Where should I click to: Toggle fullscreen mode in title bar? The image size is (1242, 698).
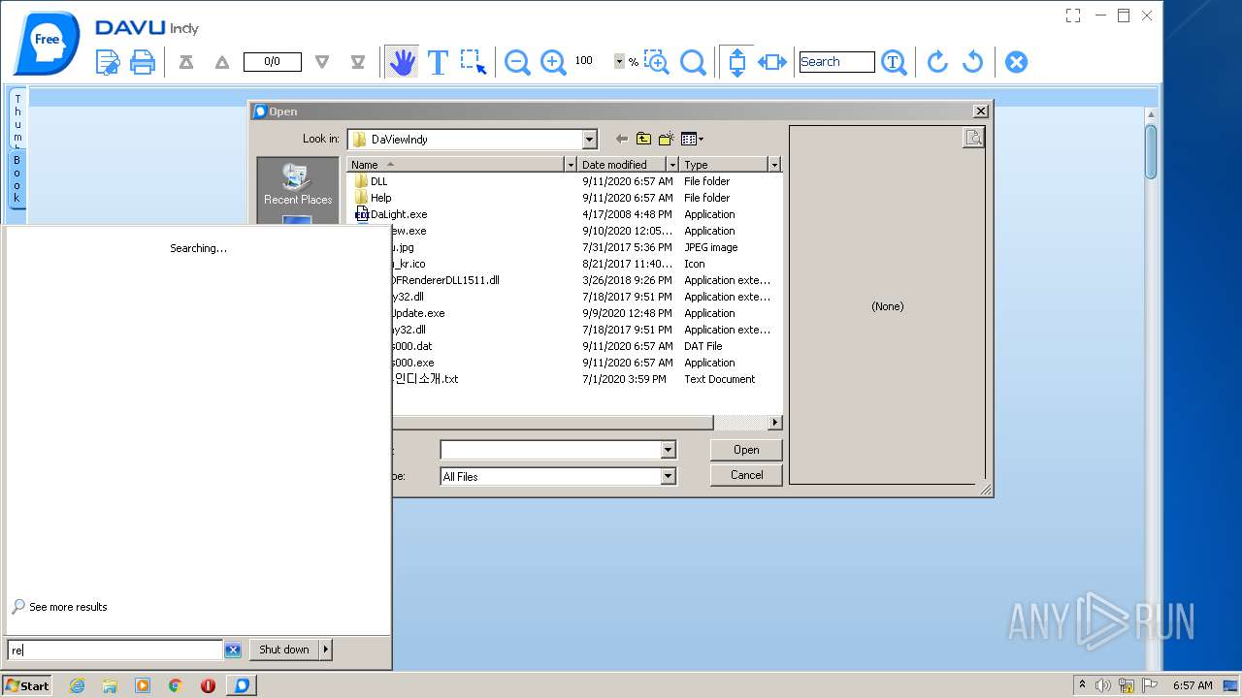click(x=1073, y=16)
